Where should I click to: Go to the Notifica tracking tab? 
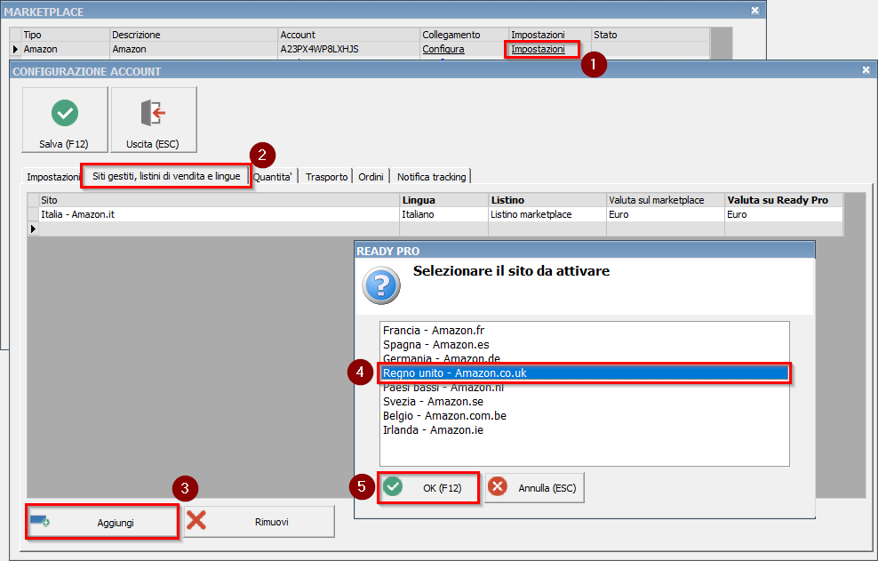coord(431,177)
